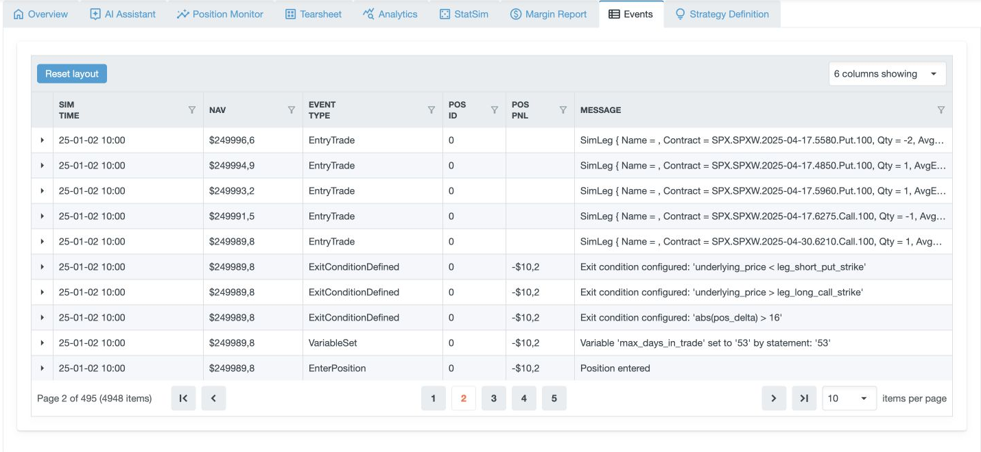Open the AI Assistant tab
Screen dimensions: 981x452
point(123,14)
